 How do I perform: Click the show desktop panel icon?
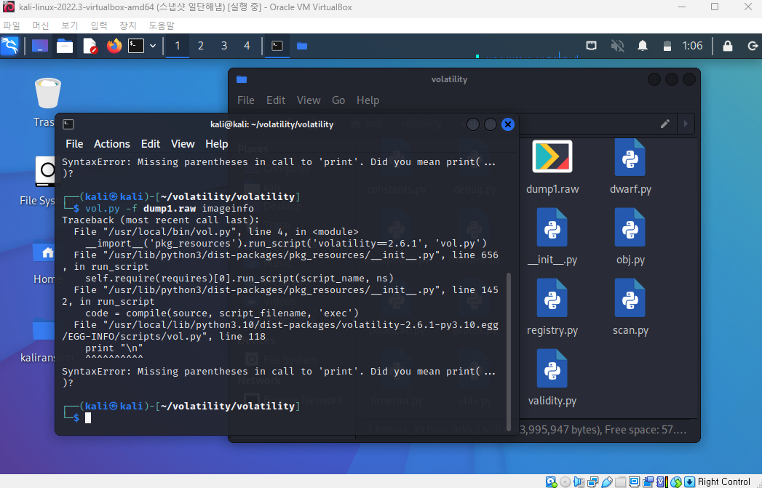click(40, 46)
